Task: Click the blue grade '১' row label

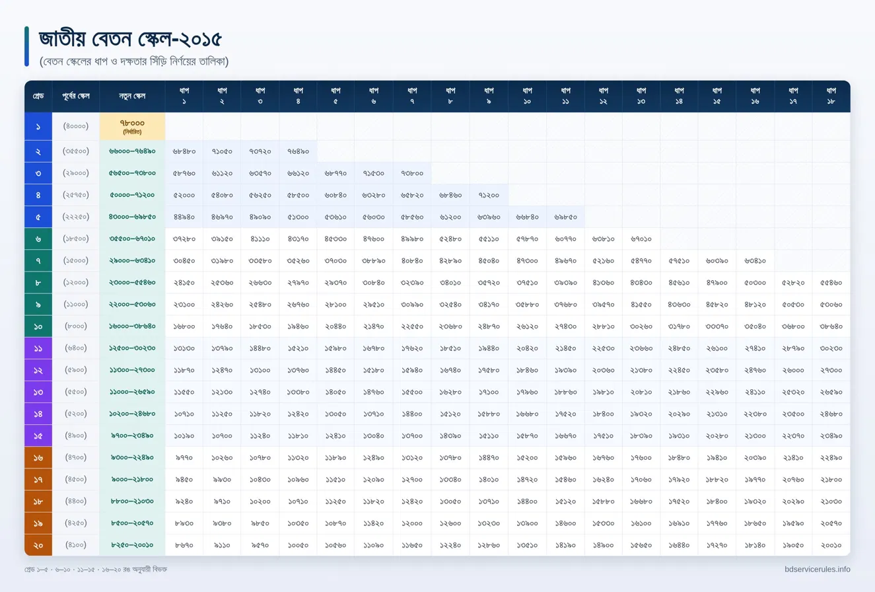Action: click(x=38, y=126)
